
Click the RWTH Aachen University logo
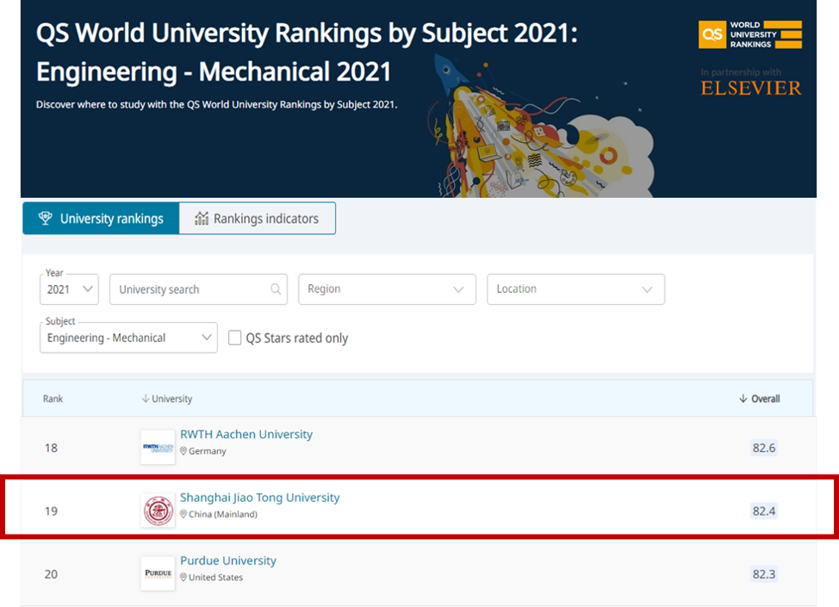[158, 448]
